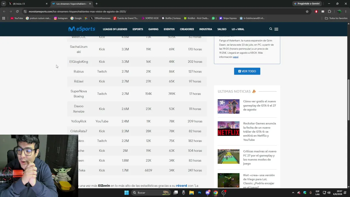Open the Rockstar Games Netflix tráiler headline
This screenshot has width=350, height=197.
point(260,132)
